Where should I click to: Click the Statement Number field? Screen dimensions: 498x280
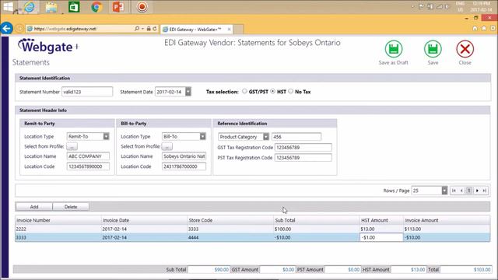[x=87, y=92]
